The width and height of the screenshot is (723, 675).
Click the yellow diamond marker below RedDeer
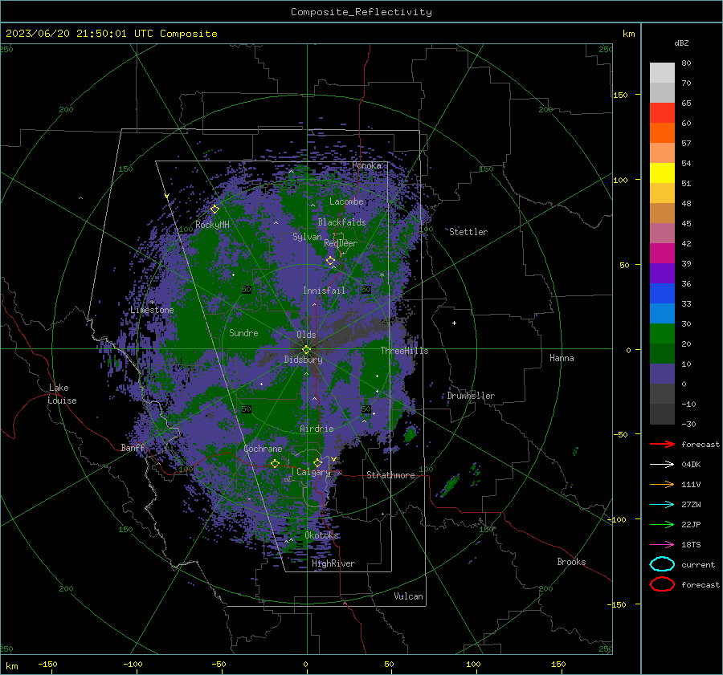[330, 261]
